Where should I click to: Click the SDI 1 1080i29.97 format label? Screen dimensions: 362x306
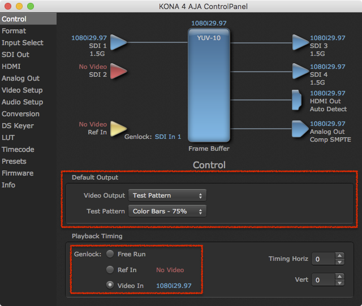[x=89, y=38]
